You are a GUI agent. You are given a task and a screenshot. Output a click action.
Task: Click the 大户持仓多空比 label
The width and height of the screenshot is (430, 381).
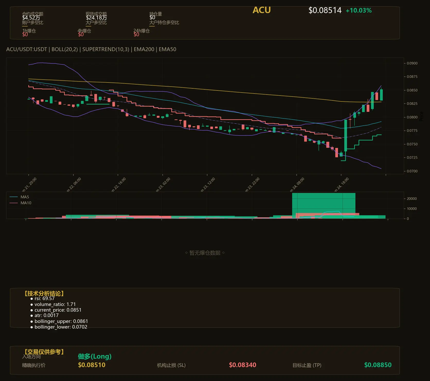point(164,22)
